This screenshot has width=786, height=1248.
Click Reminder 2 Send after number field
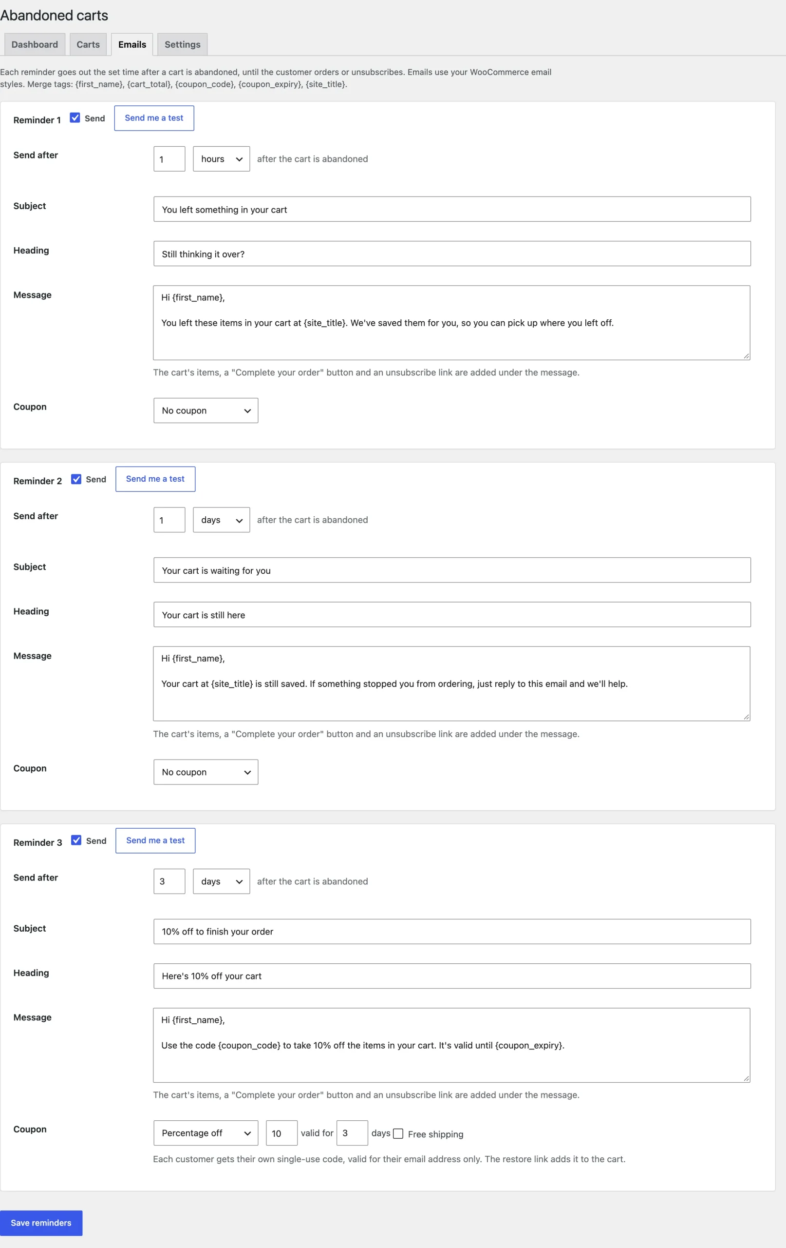click(169, 520)
